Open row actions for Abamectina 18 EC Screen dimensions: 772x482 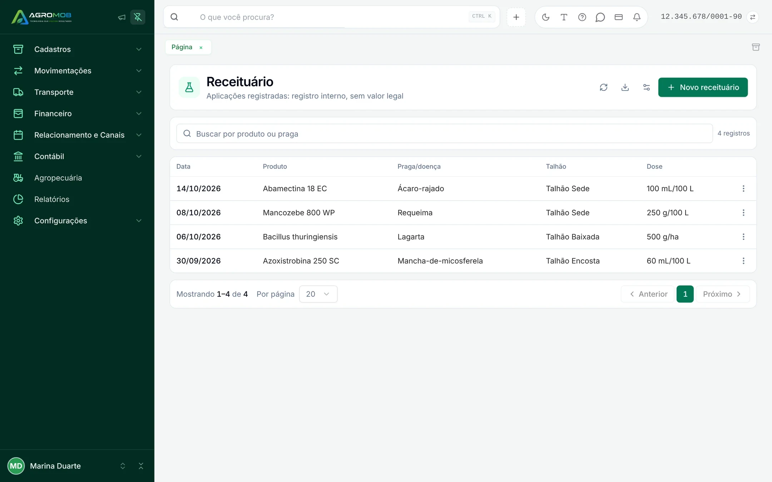[x=743, y=189]
